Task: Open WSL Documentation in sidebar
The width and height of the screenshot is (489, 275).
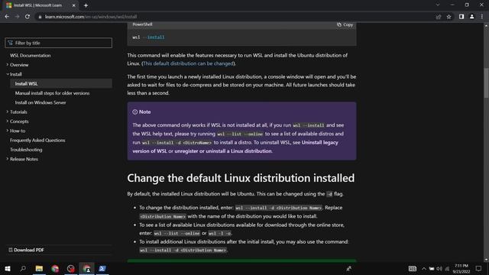Action: pyautogui.click(x=31, y=56)
